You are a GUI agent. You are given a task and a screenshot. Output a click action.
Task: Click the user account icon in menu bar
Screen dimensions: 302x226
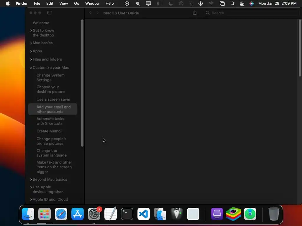point(201,4)
